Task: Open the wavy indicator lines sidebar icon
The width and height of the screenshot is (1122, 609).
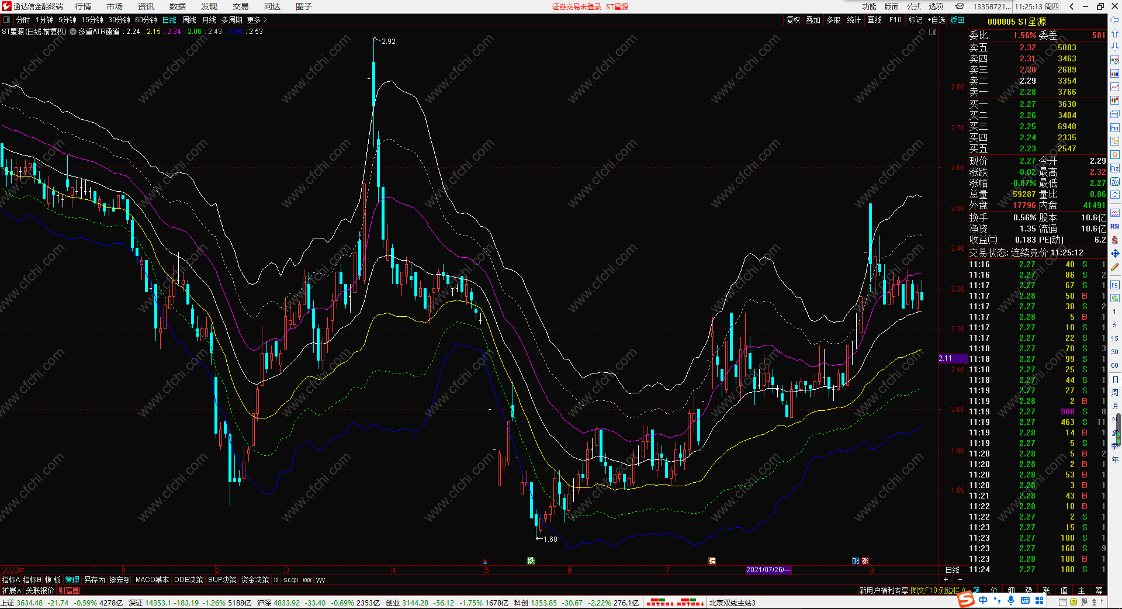Action: 1115,213
